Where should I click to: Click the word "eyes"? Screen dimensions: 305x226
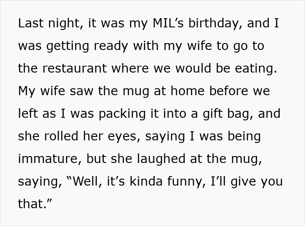point(120,136)
